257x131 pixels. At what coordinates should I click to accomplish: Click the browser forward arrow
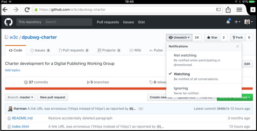click(x=16, y=10)
